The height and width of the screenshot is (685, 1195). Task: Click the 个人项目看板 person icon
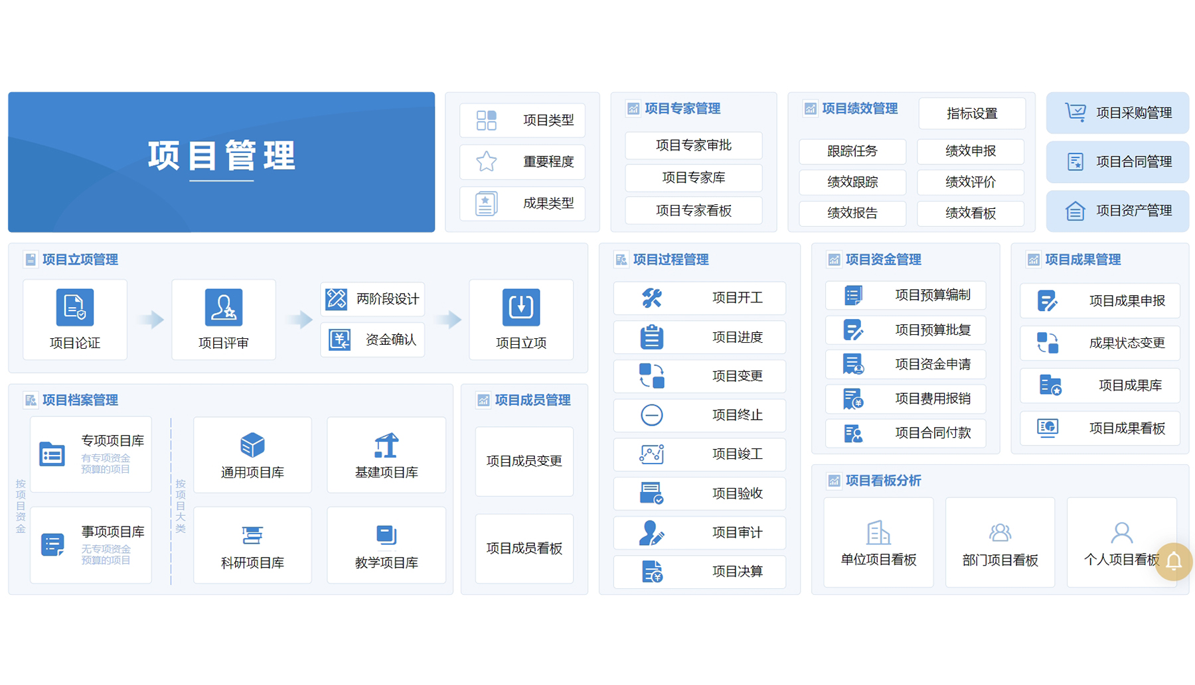click(1122, 532)
